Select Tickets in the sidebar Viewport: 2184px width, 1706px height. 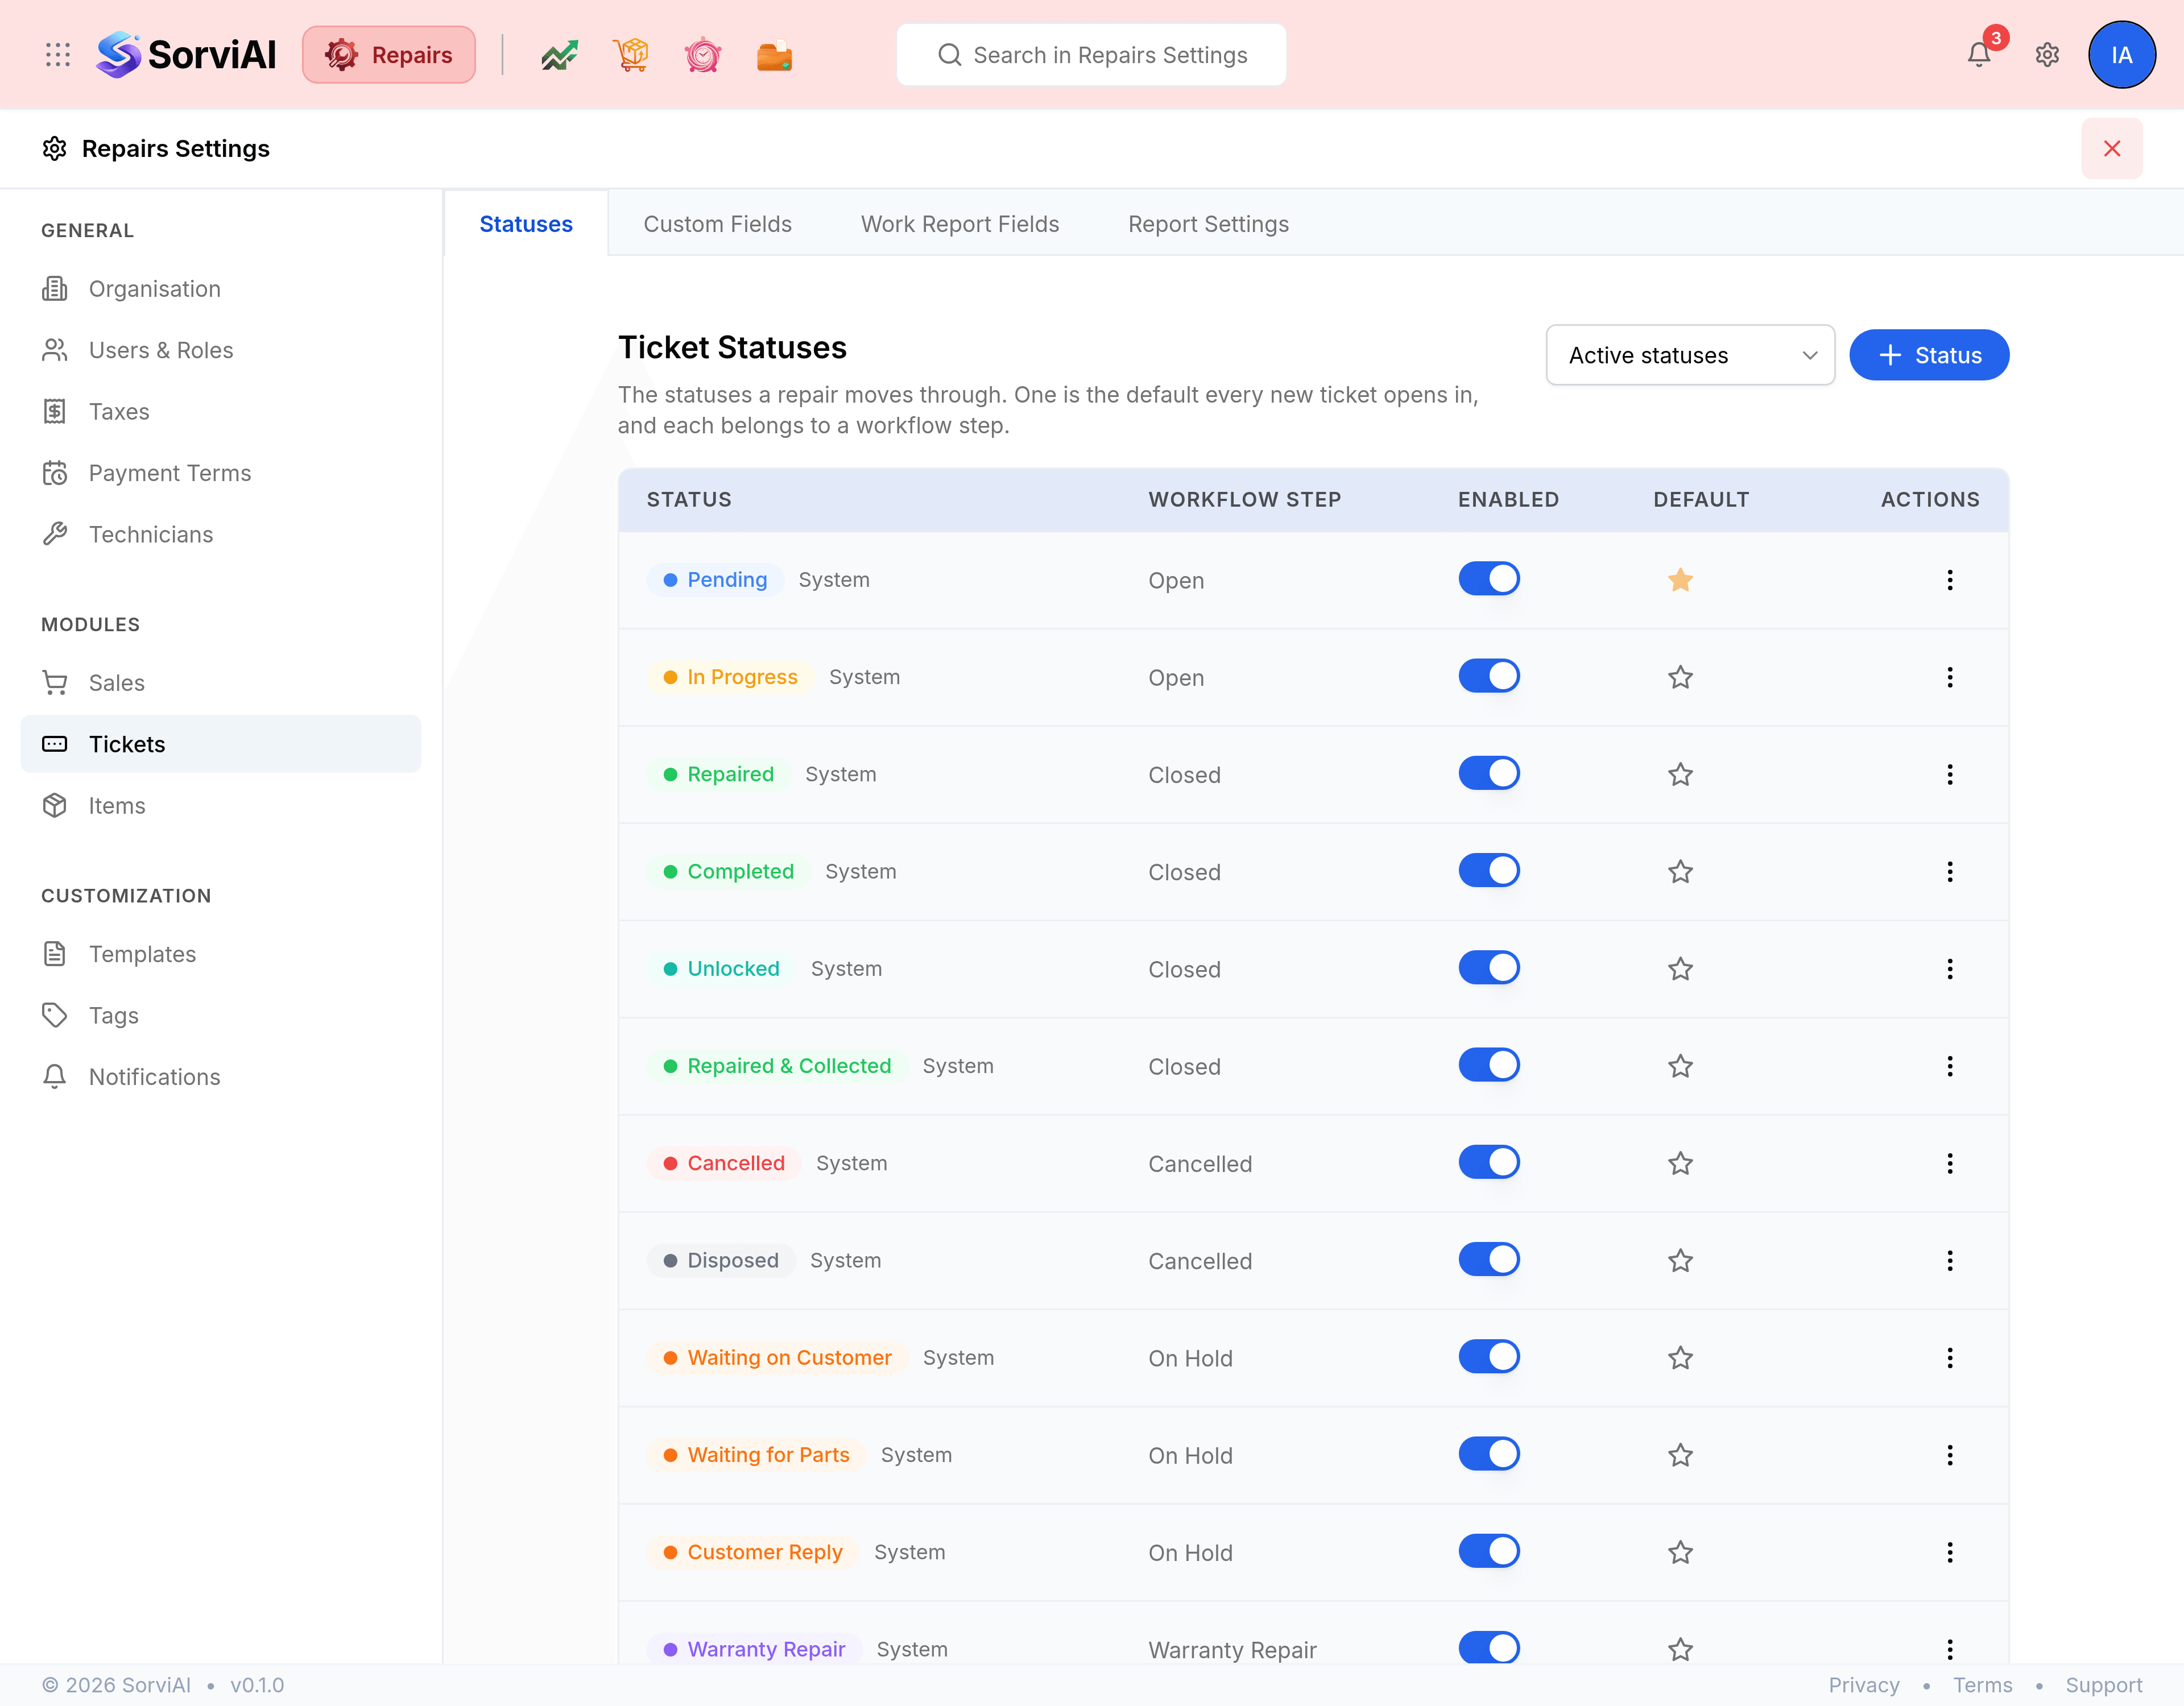[221, 744]
